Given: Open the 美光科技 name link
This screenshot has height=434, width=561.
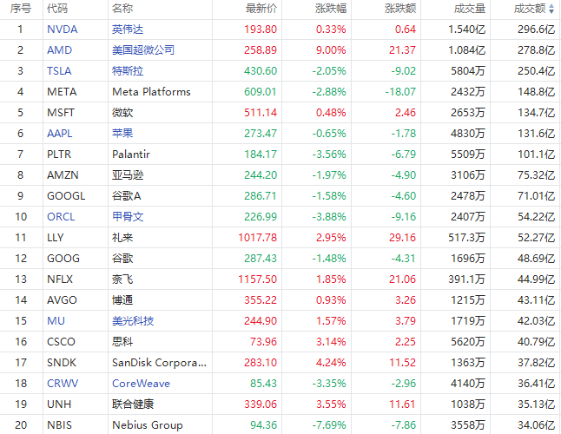Looking at the screenshot, I should pos(133,320).
